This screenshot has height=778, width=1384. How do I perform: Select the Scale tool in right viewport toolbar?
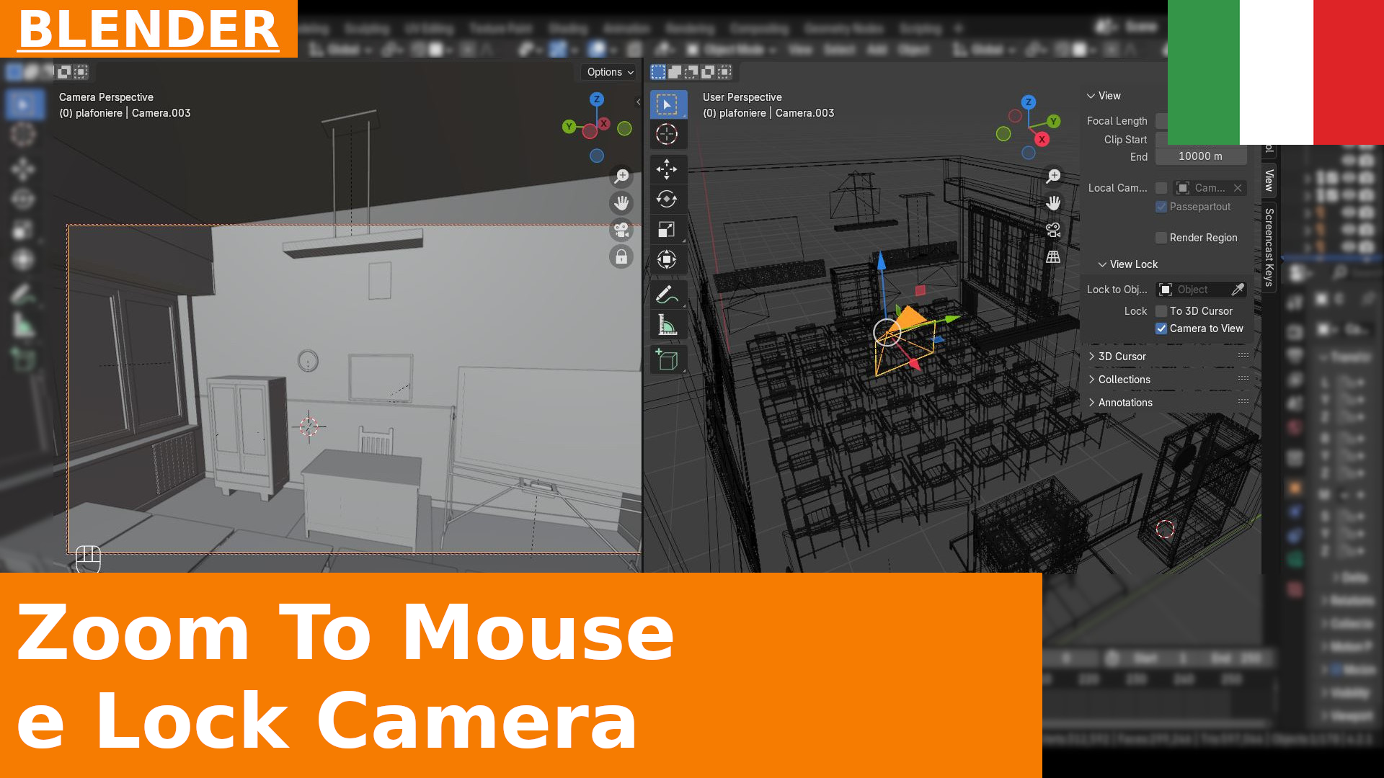click(x=667, y=229)
